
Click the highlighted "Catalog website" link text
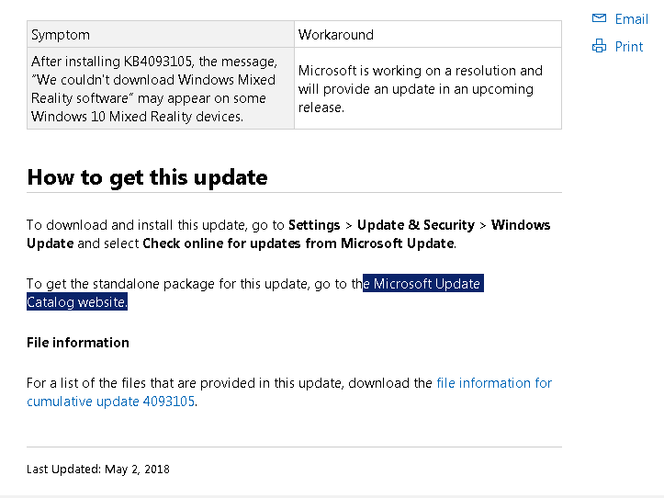tap(76, 302)
